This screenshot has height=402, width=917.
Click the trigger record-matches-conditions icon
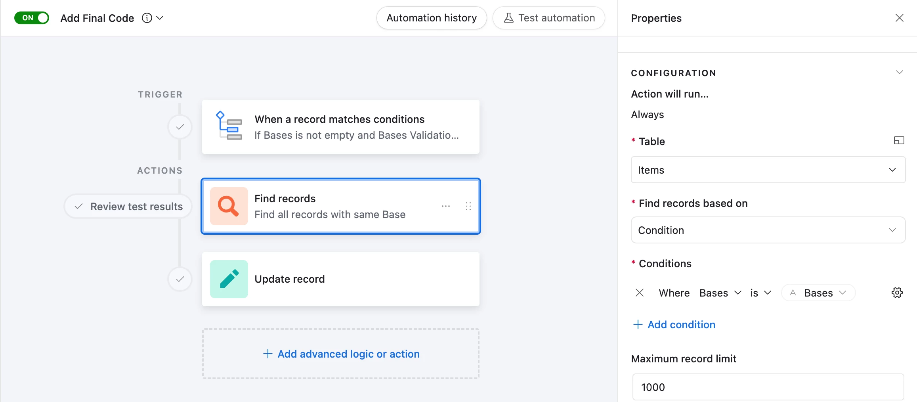pos(229,126)
